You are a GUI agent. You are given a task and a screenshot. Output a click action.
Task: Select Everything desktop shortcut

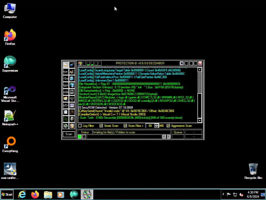tap(10, 144)
